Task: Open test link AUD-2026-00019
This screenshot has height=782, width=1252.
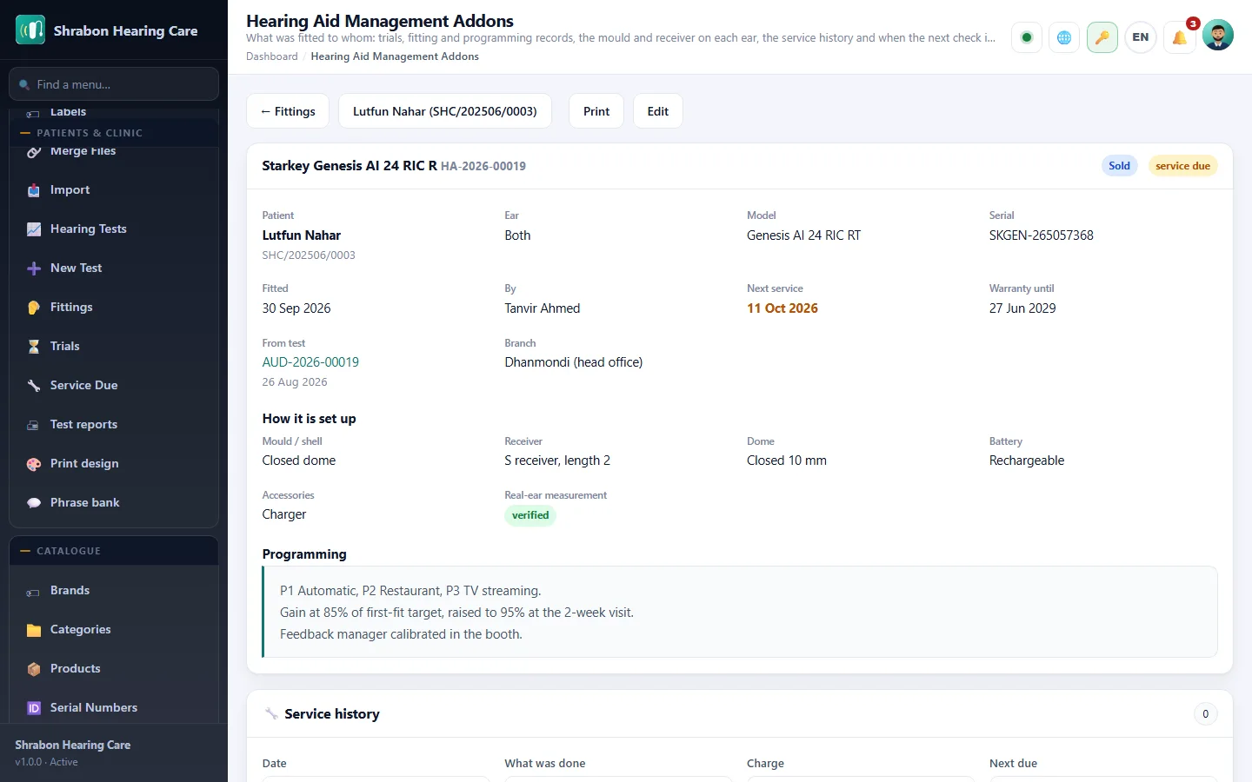Action: pyautogui.click(x=310, y=362)
